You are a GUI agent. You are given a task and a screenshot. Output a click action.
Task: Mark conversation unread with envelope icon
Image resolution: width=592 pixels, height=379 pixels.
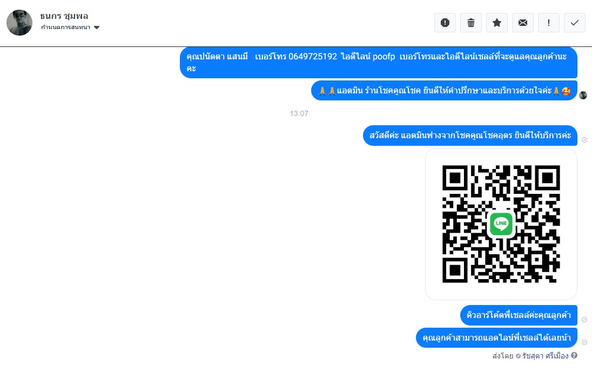(522, 23)
